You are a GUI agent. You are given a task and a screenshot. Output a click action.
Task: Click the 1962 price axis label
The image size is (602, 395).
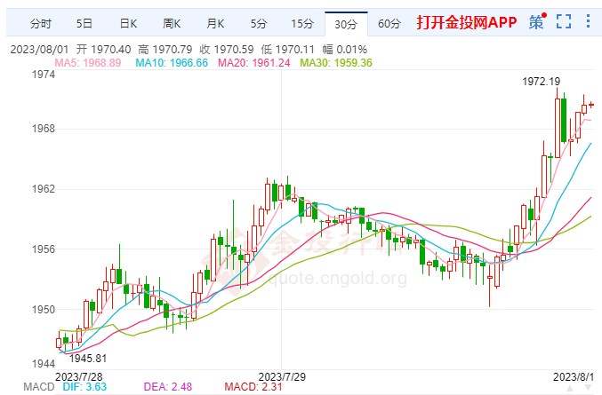[44, 188]
